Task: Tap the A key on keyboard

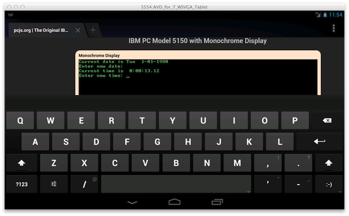Action: pos(35,141)
